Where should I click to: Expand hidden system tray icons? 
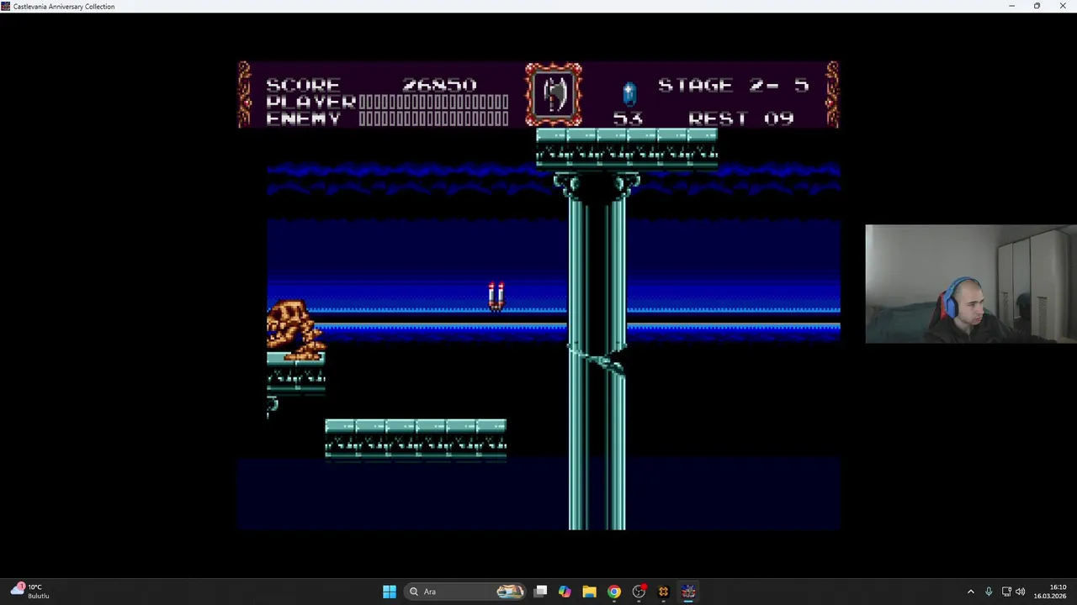(x=970, y=592)
